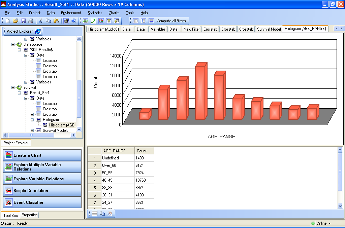Collapse the 'SQL Results$' tree node

pyautogui.click(x=19, y=50)
